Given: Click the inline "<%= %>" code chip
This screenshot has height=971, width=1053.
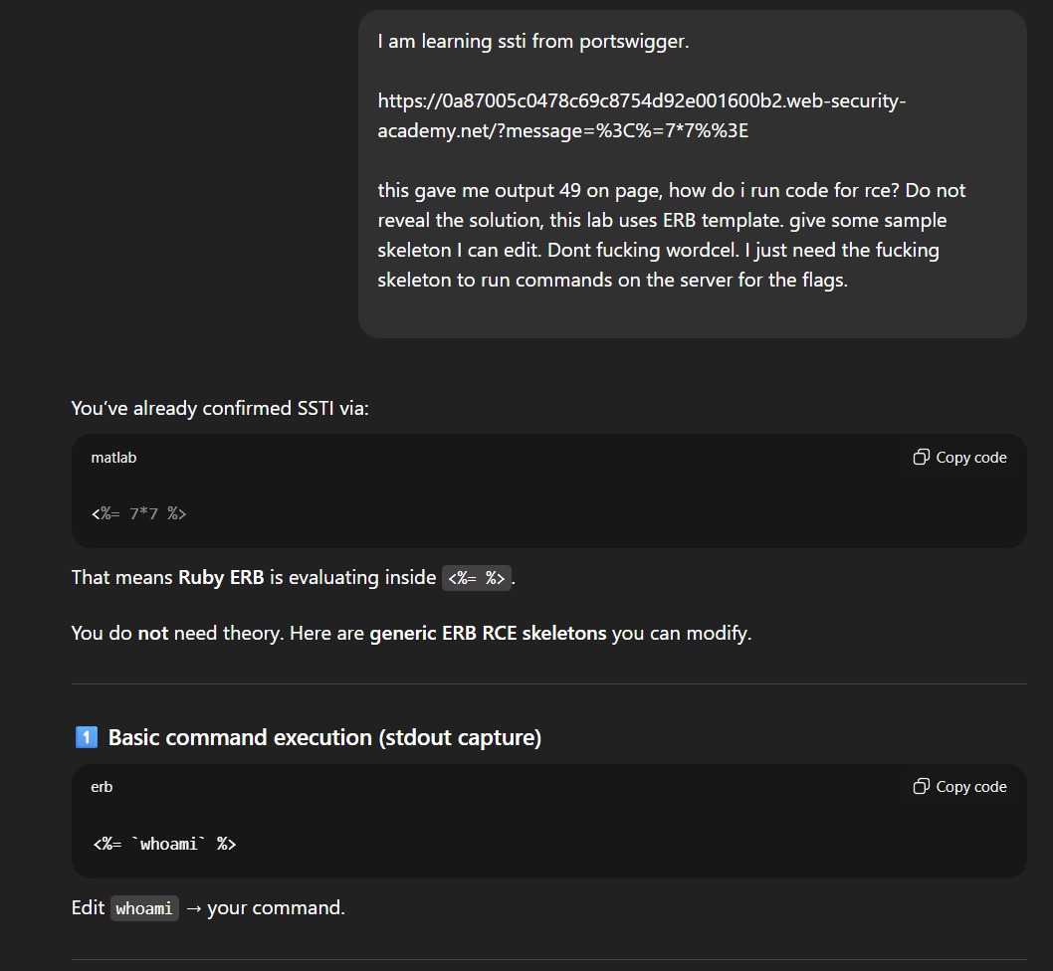Looking at the screenshot, I should click(x=476, y=578).
